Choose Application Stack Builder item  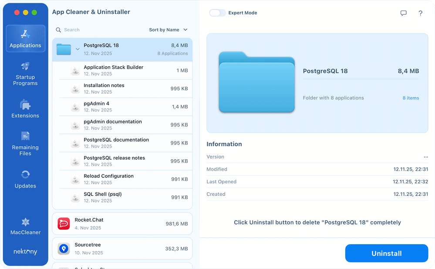tap(126, 71)
